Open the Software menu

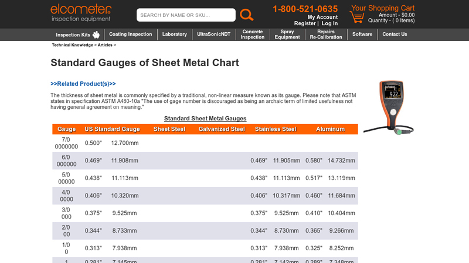362,34
